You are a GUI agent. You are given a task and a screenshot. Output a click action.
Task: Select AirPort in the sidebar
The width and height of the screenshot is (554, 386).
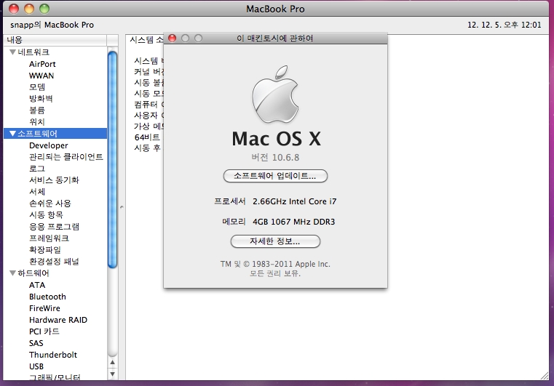[x=42, y=64]
